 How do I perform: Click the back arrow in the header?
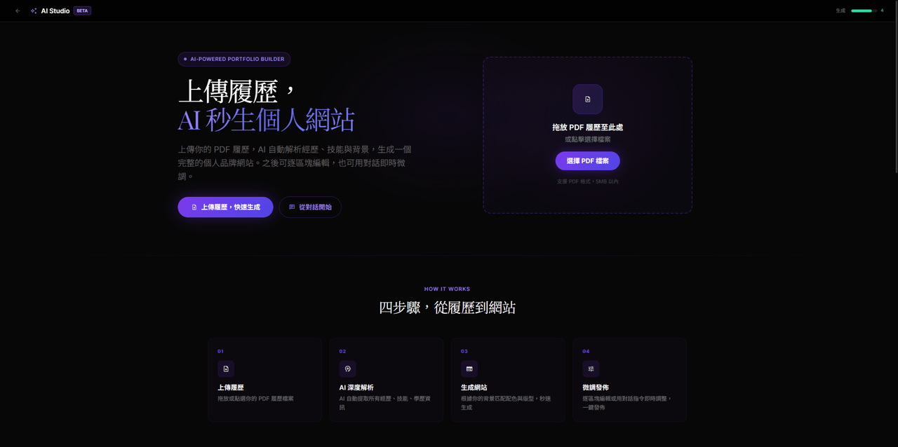click(18, 11)
